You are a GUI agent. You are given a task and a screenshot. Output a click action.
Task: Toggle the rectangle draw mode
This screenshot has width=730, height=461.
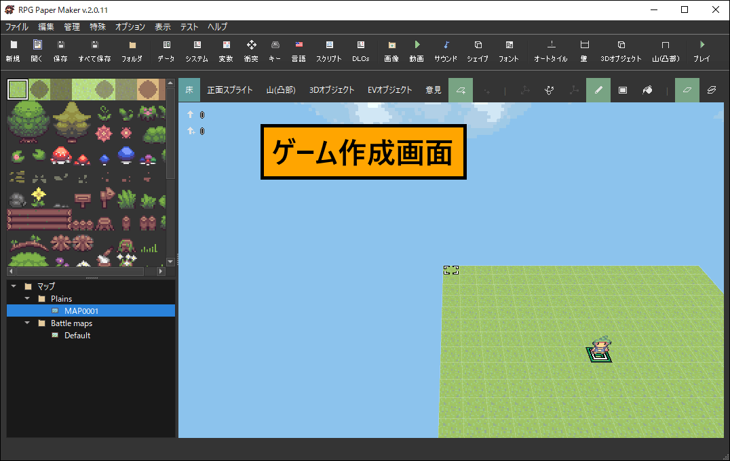pos(623,90)
